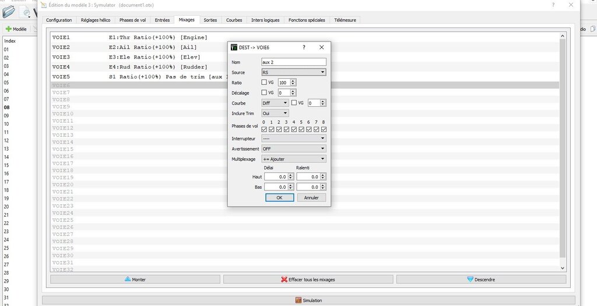The width and height of the screenshot is (597, 306).
Task: Launch Simulation from the bottom bar
Action: click(x=308, y=300)
